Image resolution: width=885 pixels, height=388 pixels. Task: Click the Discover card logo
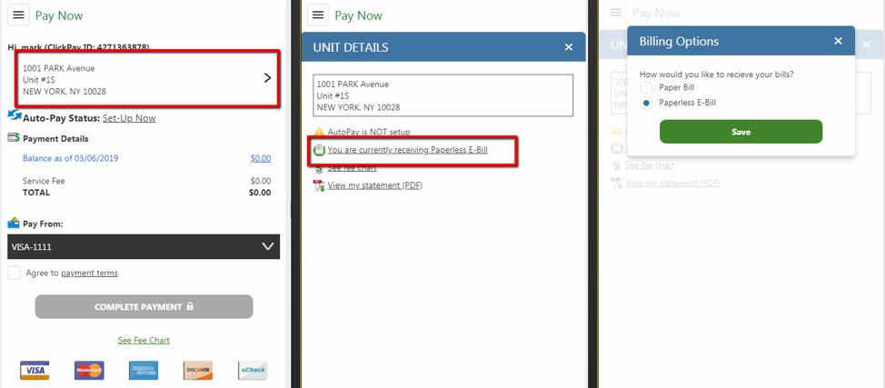[198, 371]
